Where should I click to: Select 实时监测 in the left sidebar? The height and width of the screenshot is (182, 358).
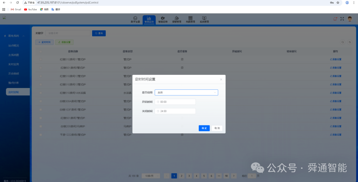(14, 64)
